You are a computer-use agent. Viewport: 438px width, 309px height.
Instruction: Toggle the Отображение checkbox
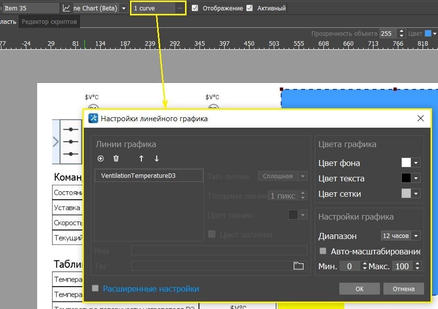point(195,8)
